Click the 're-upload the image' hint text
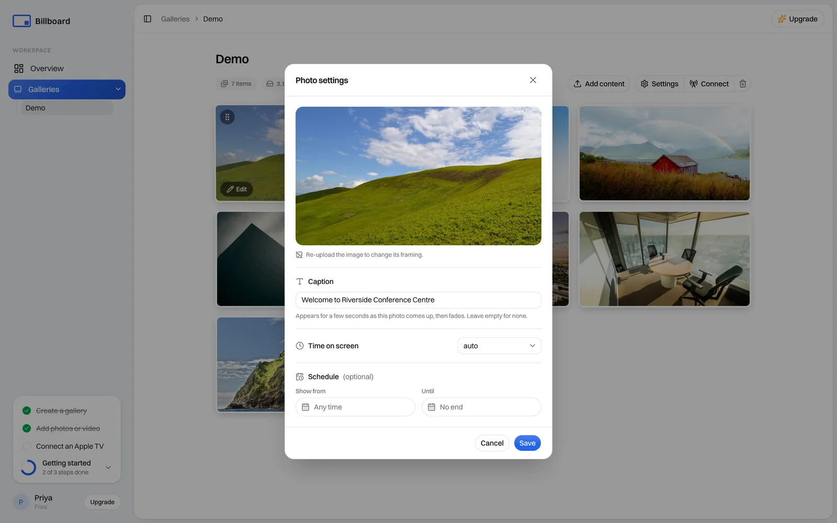 click(364, 255)
